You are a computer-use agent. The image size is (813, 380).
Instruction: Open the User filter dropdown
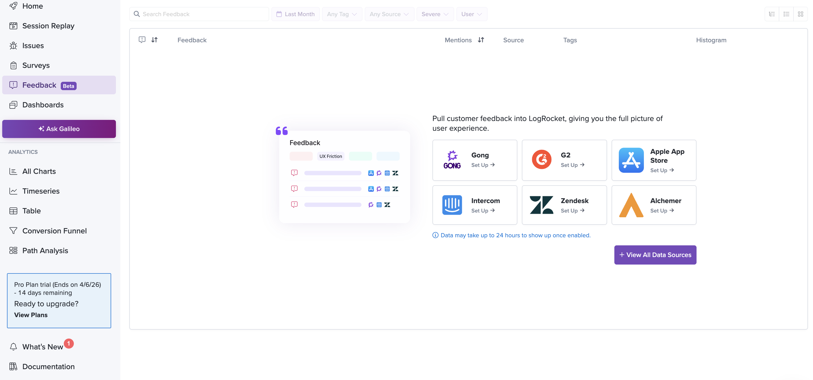coord(471,14)
